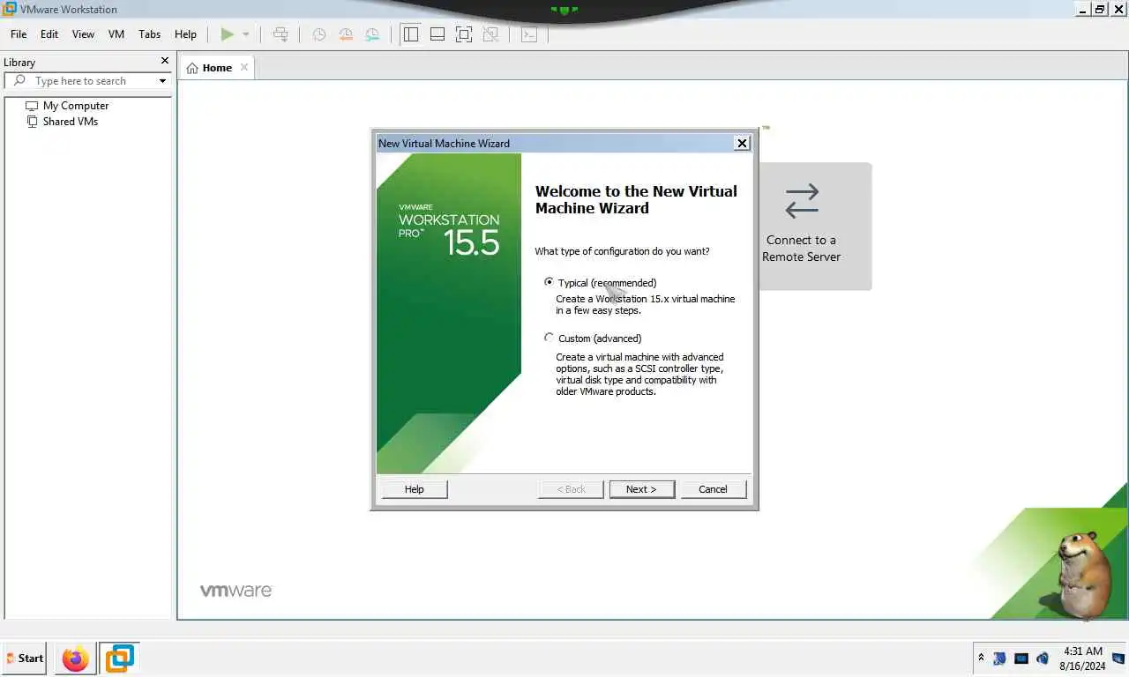Click the Unity mode toolbar icon
The width and height of the screenshot is (1129, 677).
click(491, 34)
